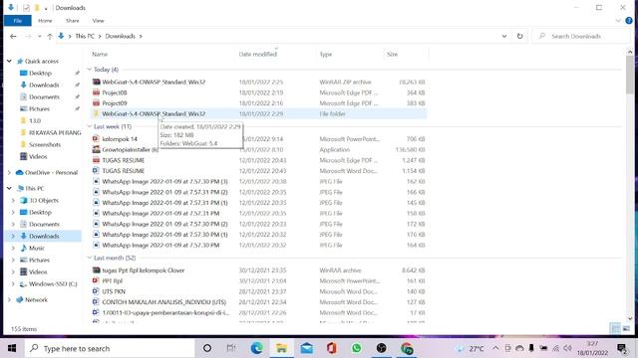
Task: Open the 13.0 folder in sidebar
Action: point(35,120)
